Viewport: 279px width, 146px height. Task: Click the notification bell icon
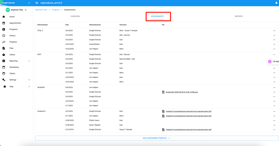click(x=276, y=3)
